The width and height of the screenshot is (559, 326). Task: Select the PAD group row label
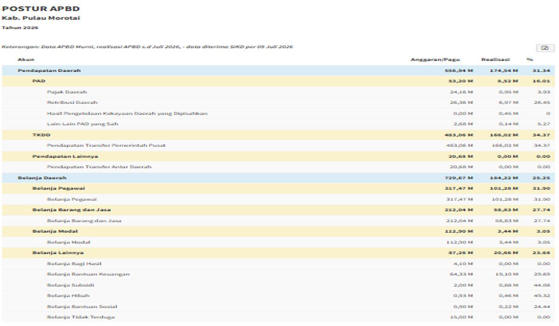click(39, 81)
